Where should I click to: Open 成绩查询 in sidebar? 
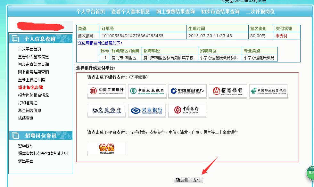tap(26, 118)
